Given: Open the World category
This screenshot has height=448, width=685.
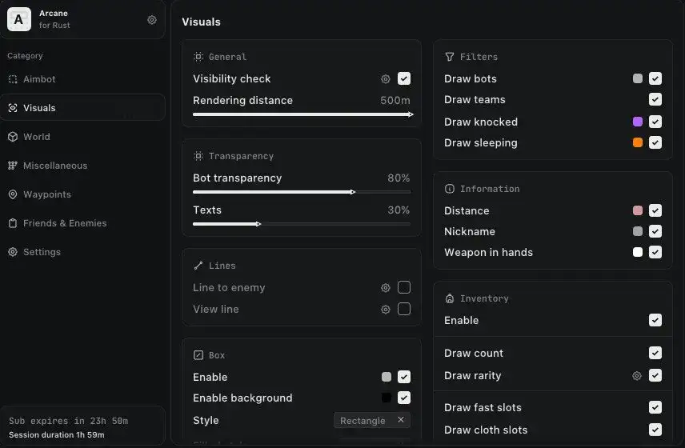Looking at the screenshot, I should click(37, 137).
